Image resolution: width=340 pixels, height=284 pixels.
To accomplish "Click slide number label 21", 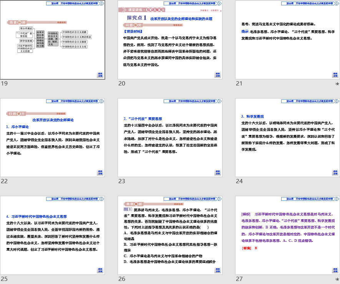I will [x=239, y=84].
